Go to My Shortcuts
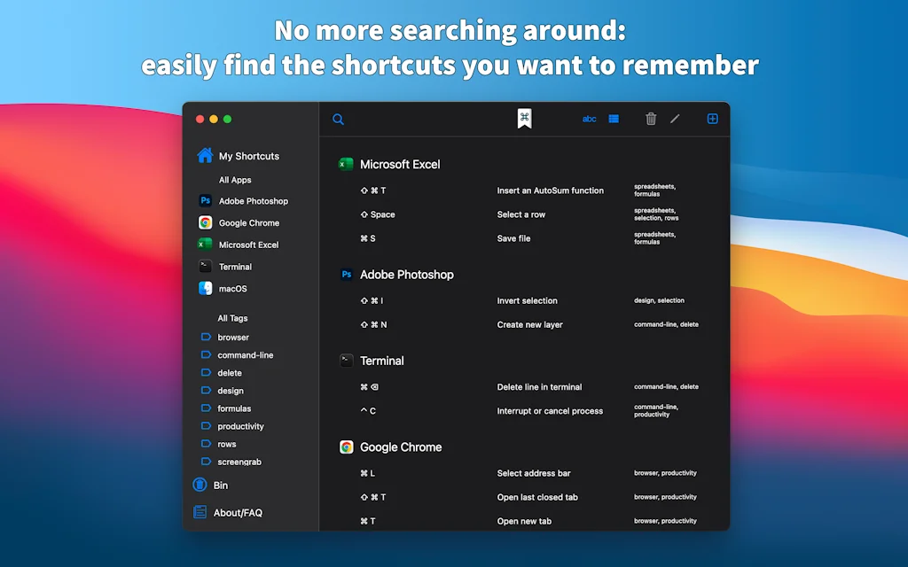Image resolution: width=908 pixels, height=567 pixels. [x=248, y=156]
